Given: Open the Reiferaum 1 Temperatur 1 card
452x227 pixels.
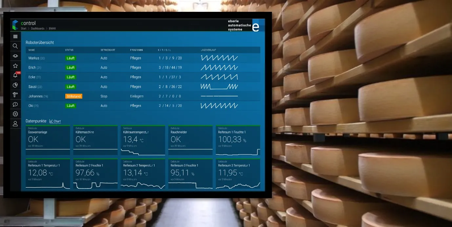Looking at the screenshot, I should coord(48,174).
